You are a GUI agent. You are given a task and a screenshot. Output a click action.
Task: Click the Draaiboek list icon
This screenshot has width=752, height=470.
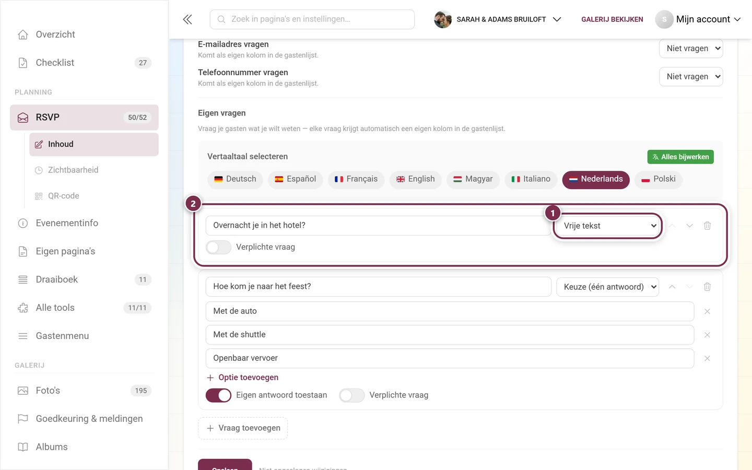point(23,280)
